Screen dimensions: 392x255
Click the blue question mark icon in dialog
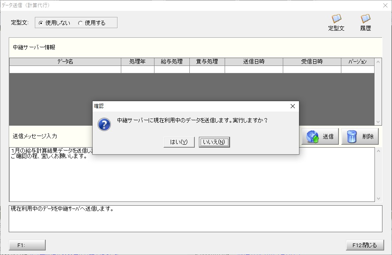click(x=104, y=124)
